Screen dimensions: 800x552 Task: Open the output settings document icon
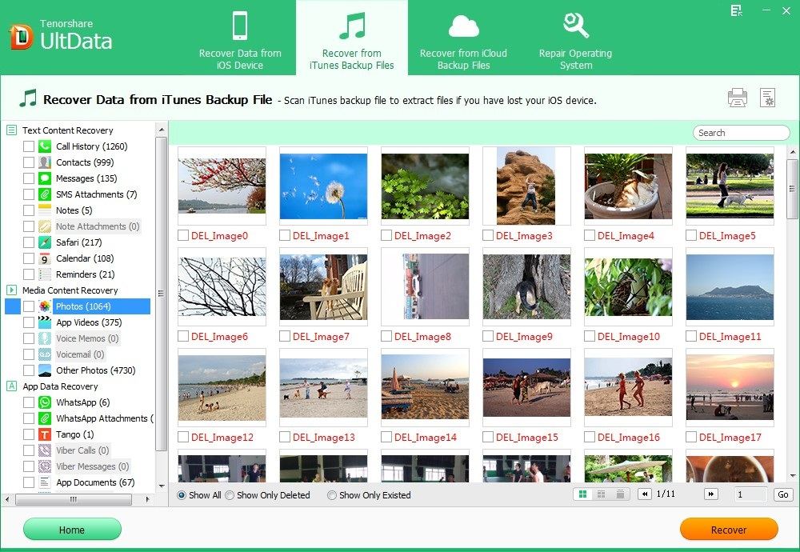coord(767,98)
